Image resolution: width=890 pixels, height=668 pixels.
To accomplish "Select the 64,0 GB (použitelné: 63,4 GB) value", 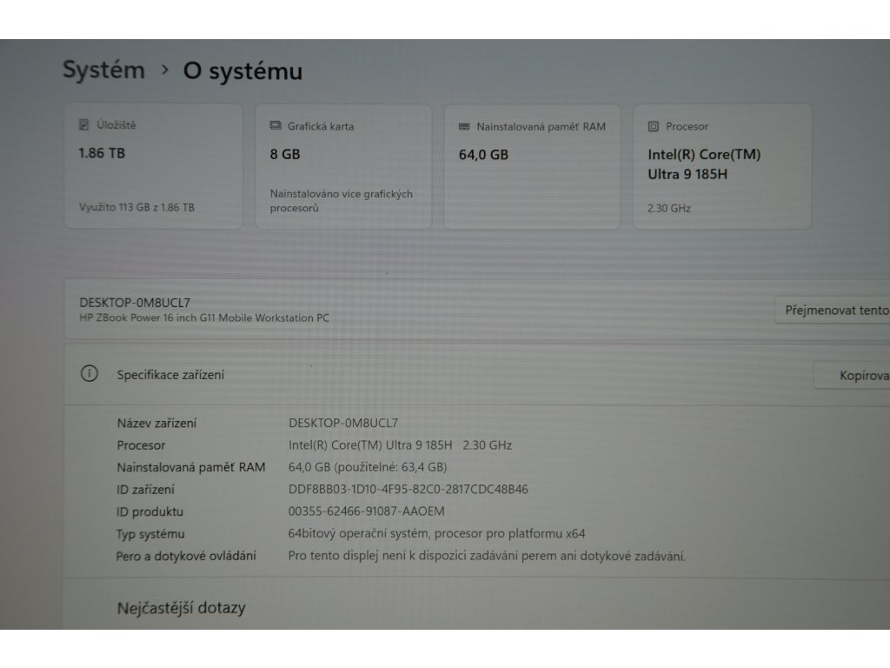I will pos(368,467).
